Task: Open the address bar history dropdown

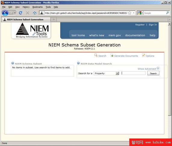Action: 134,13
